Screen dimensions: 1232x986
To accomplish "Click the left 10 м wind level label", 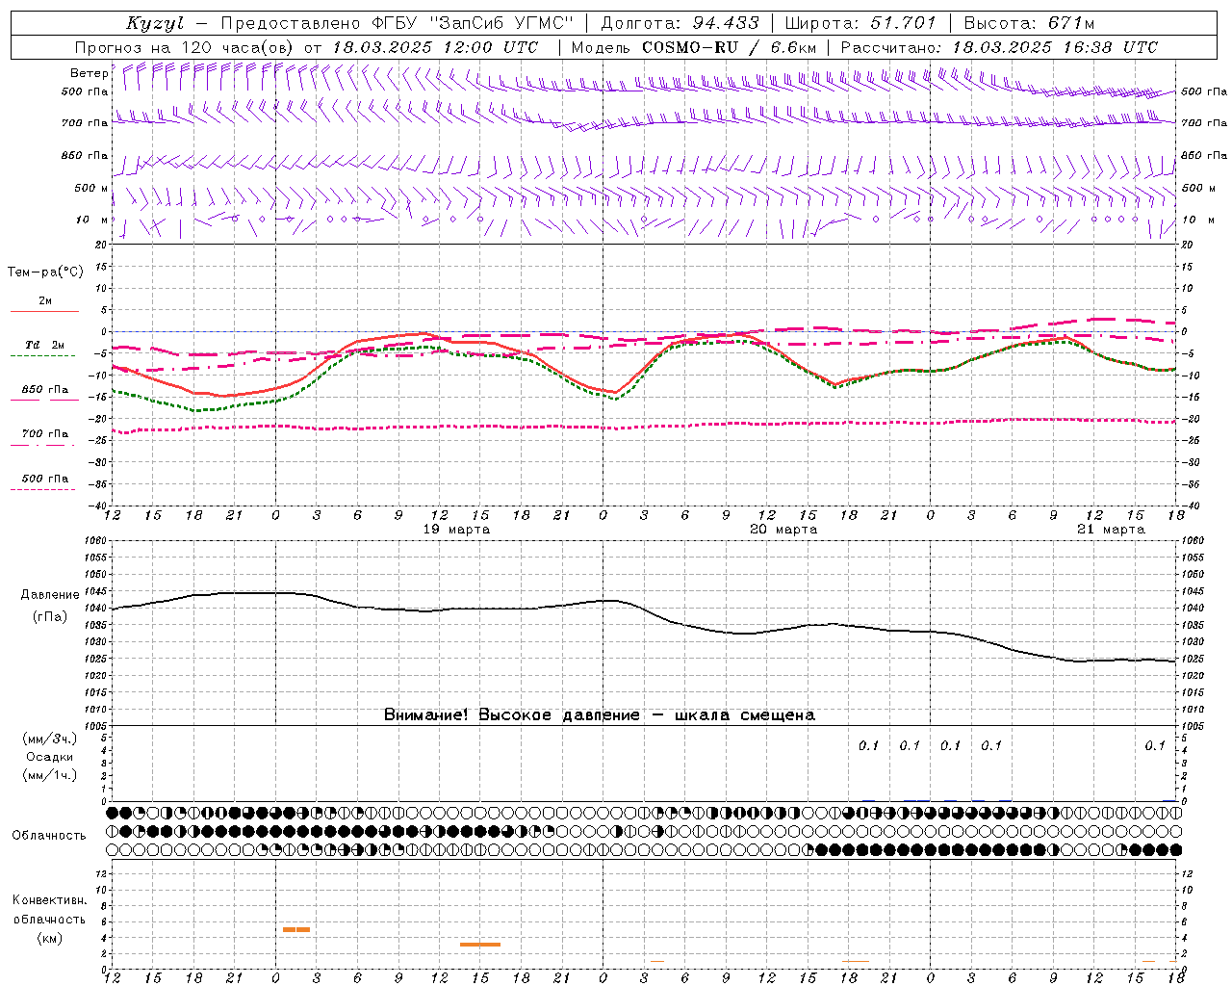I will tap(91, 220).
